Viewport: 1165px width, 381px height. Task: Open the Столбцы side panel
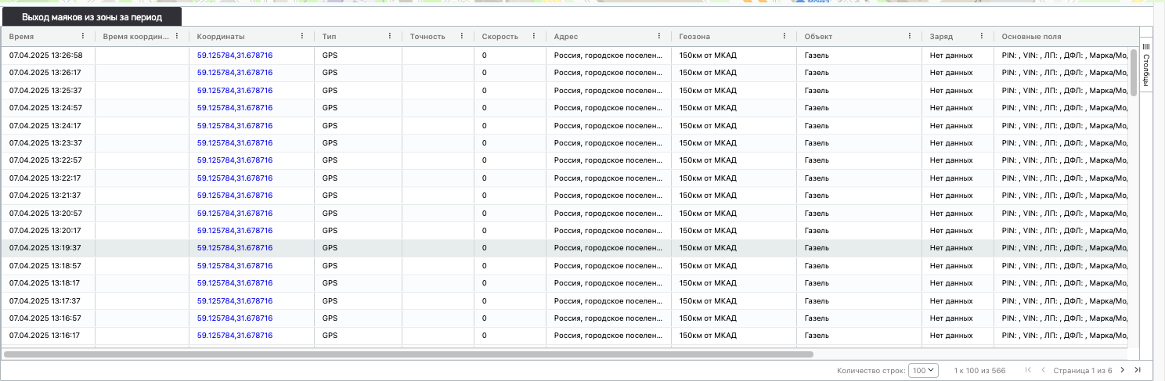(1146, 64)
